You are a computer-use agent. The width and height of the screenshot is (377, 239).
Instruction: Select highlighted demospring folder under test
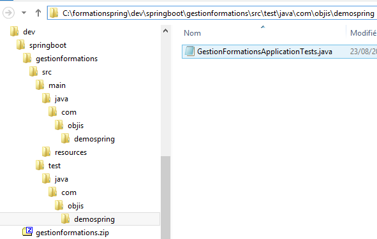coord(94,219)
